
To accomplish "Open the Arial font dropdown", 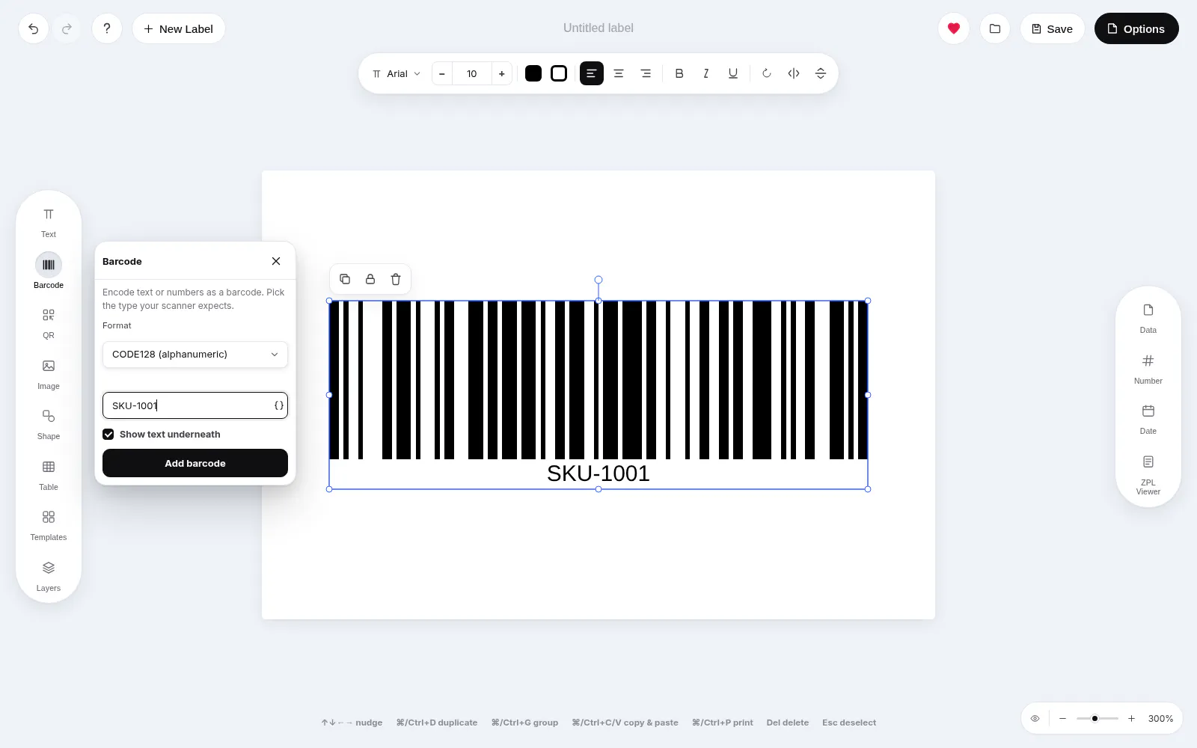I will [397, 73].
